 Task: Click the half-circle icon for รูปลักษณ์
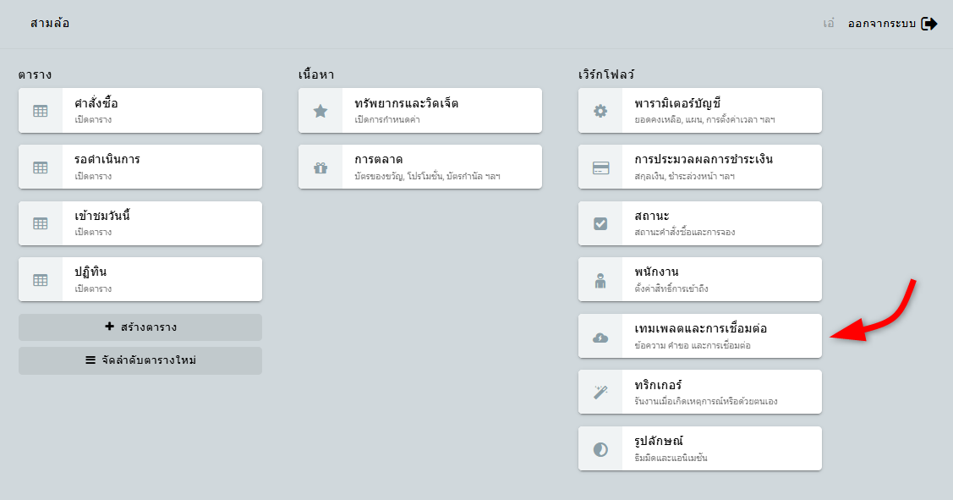click(x=600, y=449)
